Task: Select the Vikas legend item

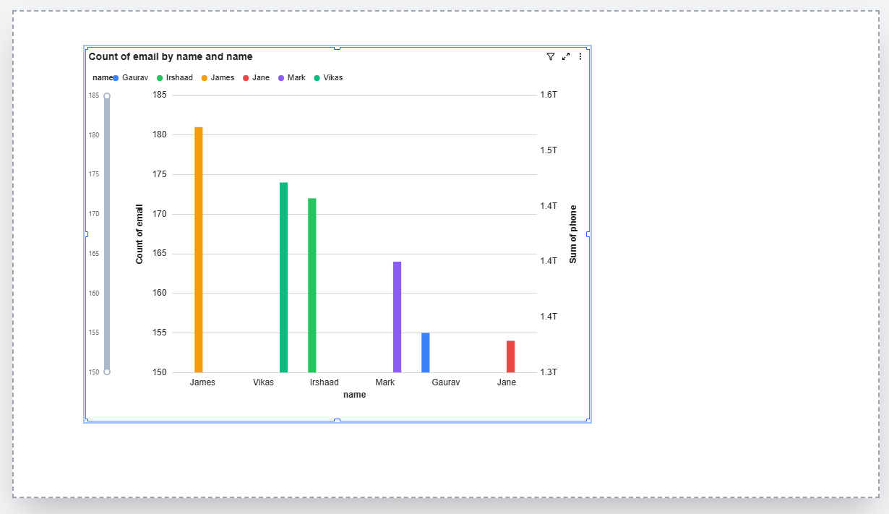Action: (x=332, y=77)
